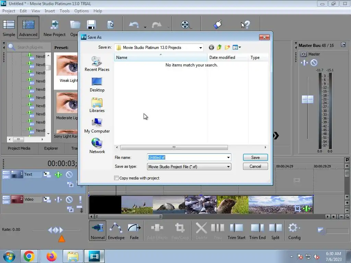Toggle solo on the Video track
The image size is (351, 263).
[x=80, y=199]
